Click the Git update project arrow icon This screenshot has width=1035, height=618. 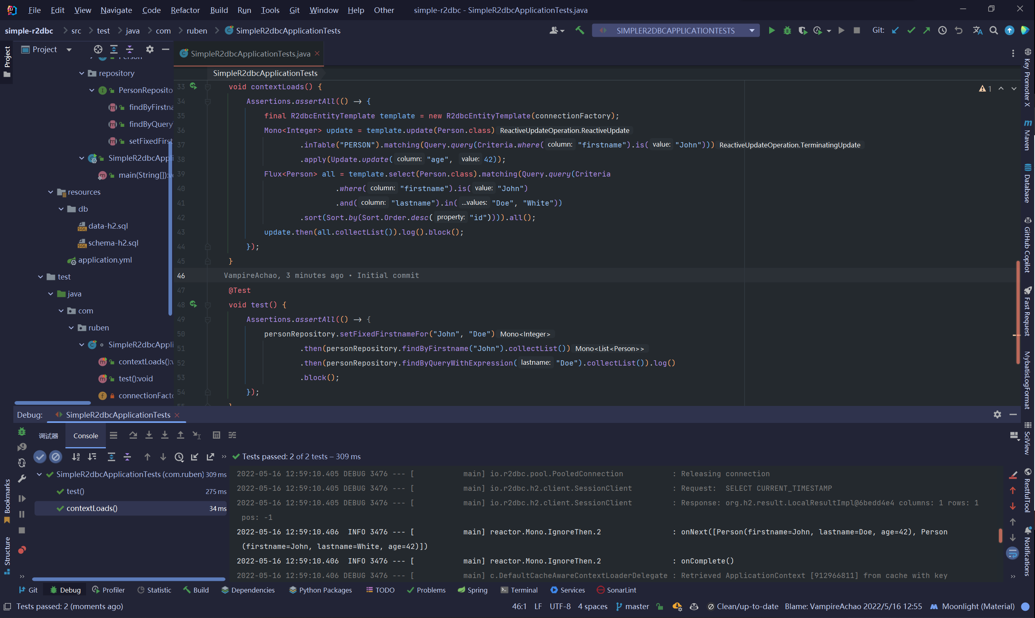click(x=895, y=30)
